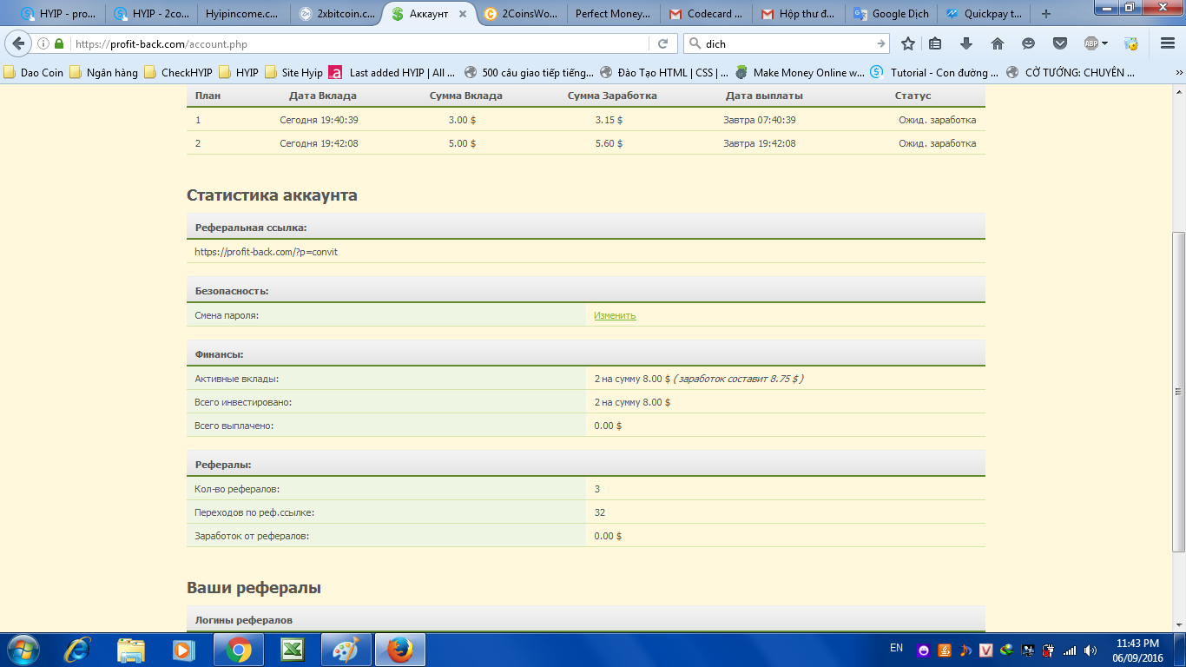1186x667 pixels.
Task: Switch to the Quickpay tab
Action: [x=984, y=14]
